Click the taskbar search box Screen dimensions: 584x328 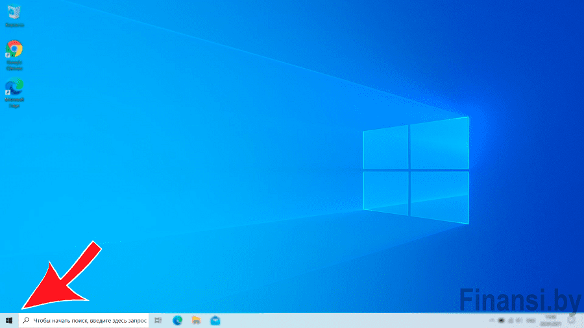coord(84,320)
